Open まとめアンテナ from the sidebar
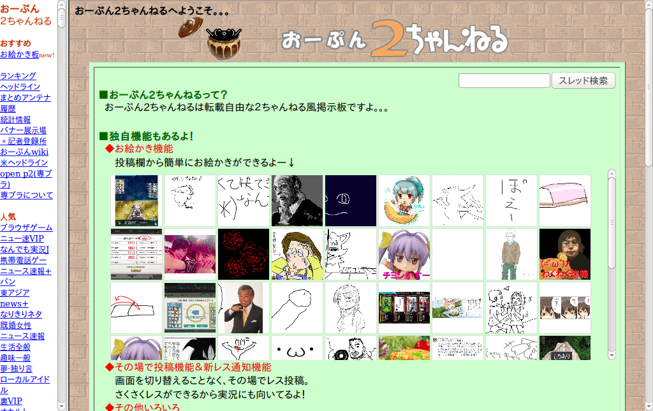 pos(26,97)
